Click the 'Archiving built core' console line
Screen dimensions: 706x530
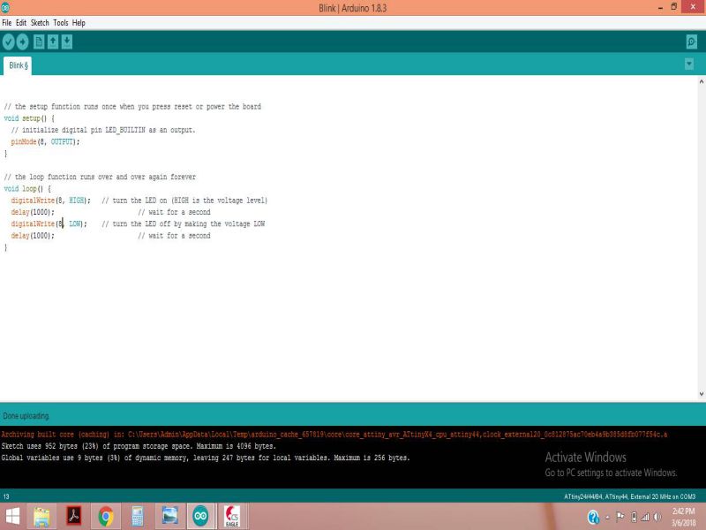pyautogui.click(x=334, y=435)
